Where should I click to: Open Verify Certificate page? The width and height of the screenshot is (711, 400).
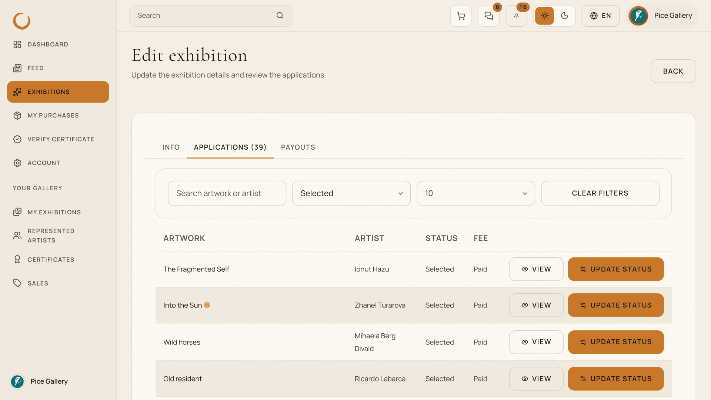coord(58,139)
